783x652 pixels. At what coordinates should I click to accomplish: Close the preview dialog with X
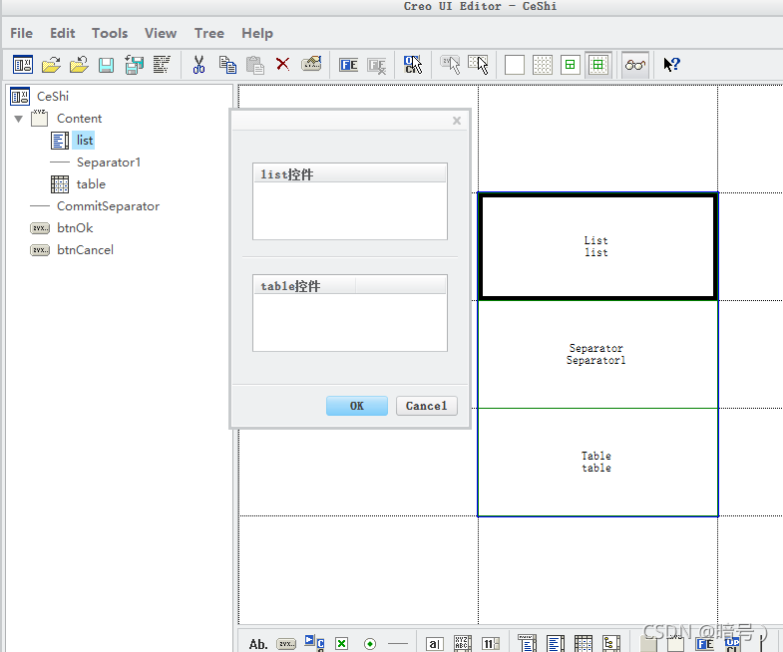pos(457,121)
